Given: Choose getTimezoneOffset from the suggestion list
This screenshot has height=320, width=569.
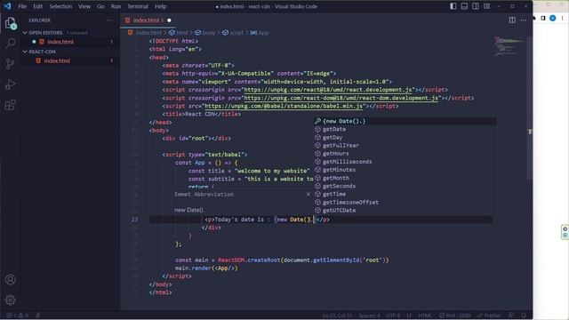Looking at the screenshot, I should point(405,202).
